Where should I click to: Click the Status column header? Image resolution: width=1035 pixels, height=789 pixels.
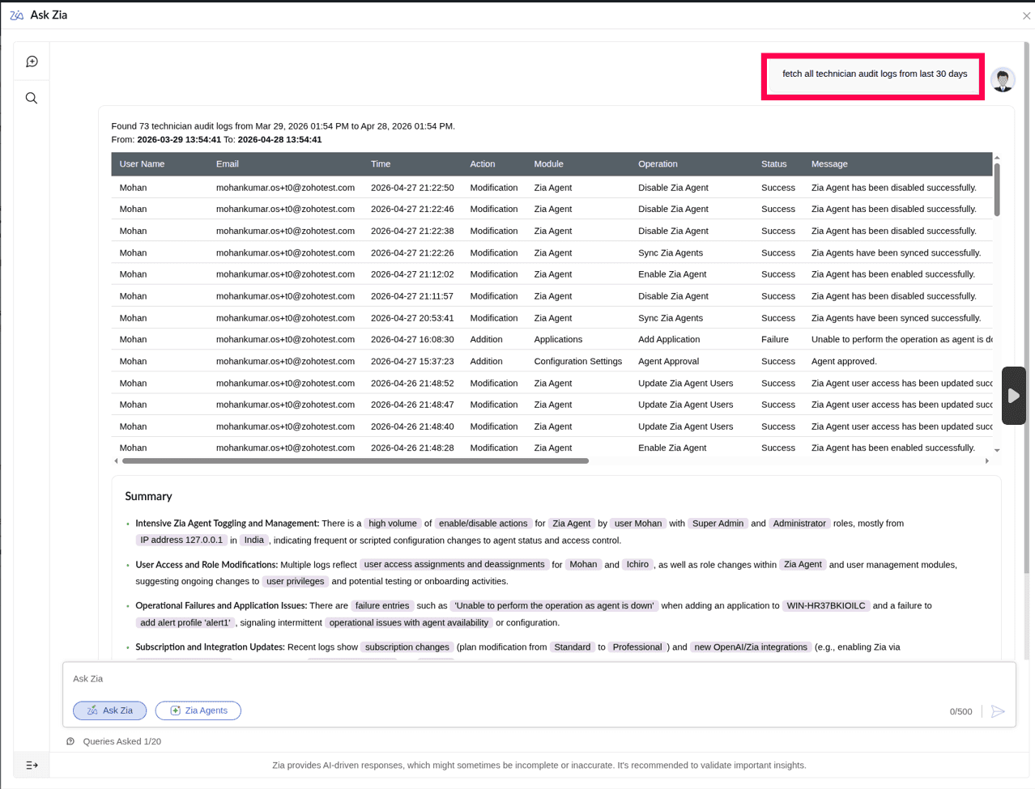coord(773,163)
